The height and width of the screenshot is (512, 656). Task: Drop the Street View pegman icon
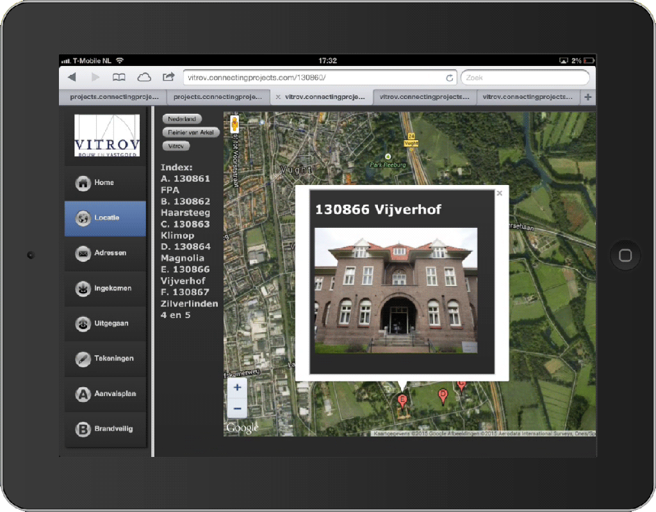click(x=235, y=123)
